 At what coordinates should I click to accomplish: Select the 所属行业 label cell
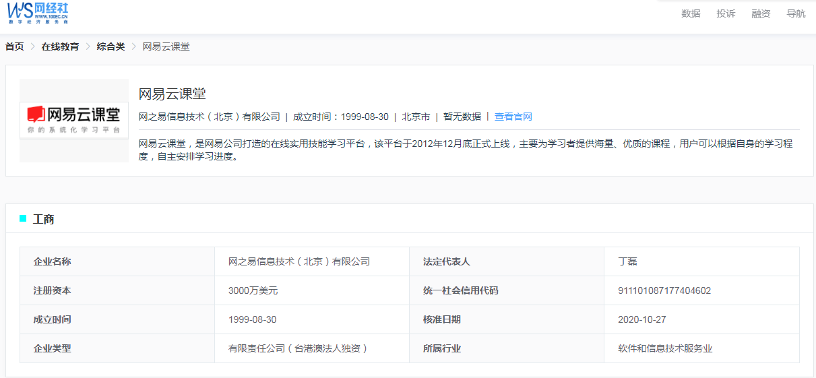point(507,348)
